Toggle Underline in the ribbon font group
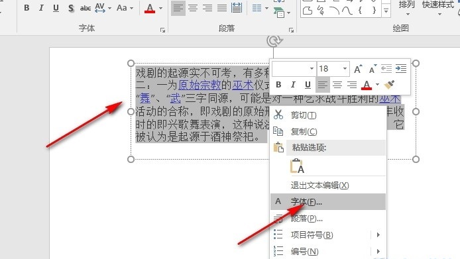Viewport: 460px width, 259px height. [x=56, y=8]
